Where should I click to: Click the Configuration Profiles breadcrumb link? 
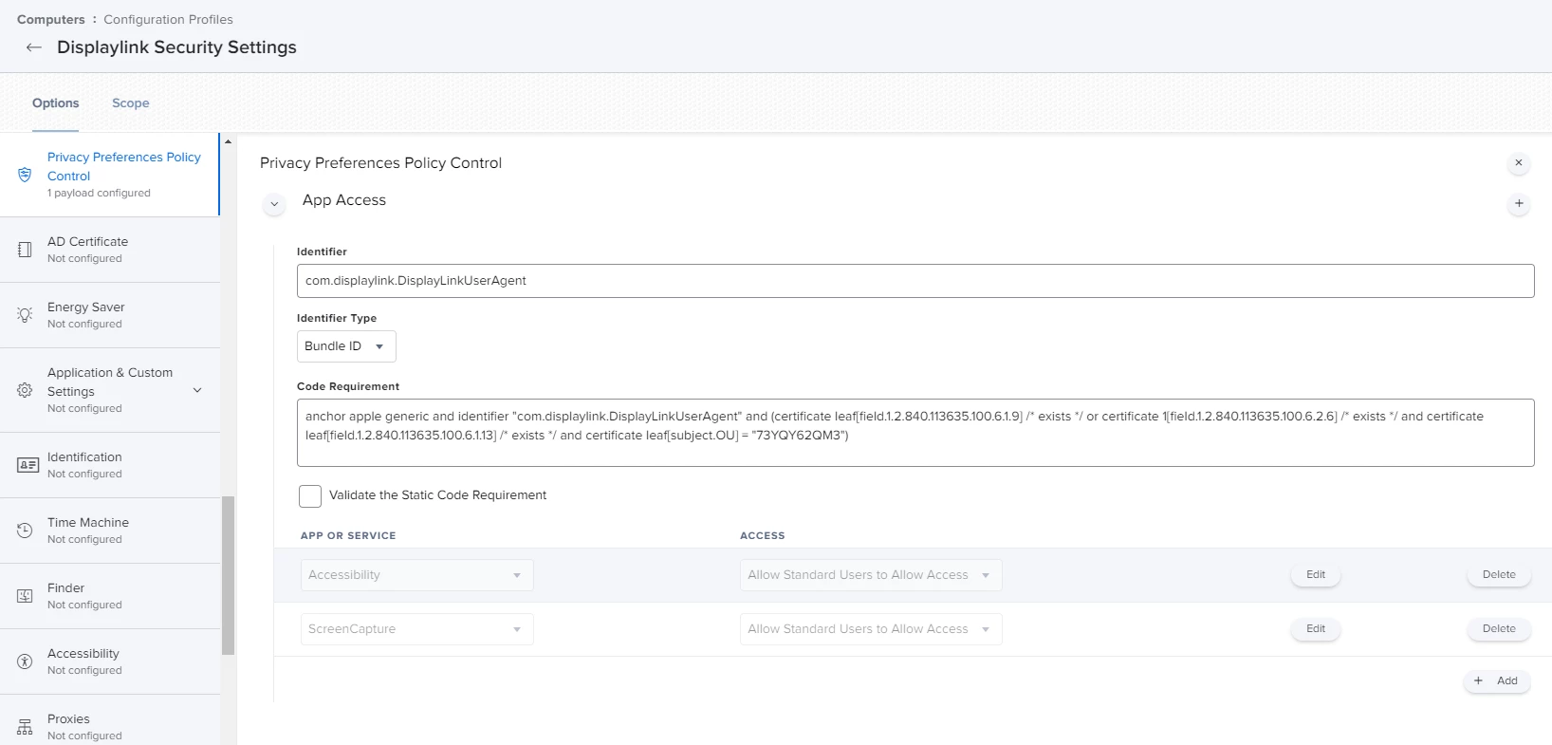168,20
